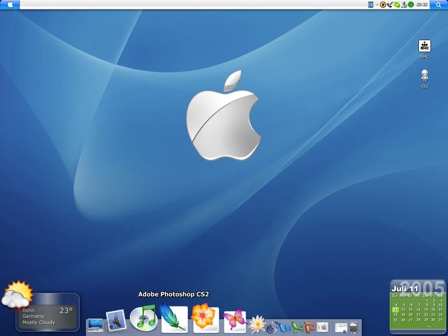
Task: Open the MSN Messenger buddy tray icon
Action: pos(404,5)
